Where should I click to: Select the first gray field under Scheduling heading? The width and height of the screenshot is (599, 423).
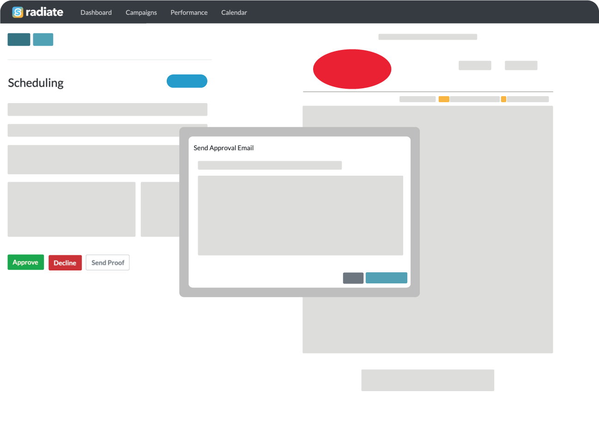(107, 110)
